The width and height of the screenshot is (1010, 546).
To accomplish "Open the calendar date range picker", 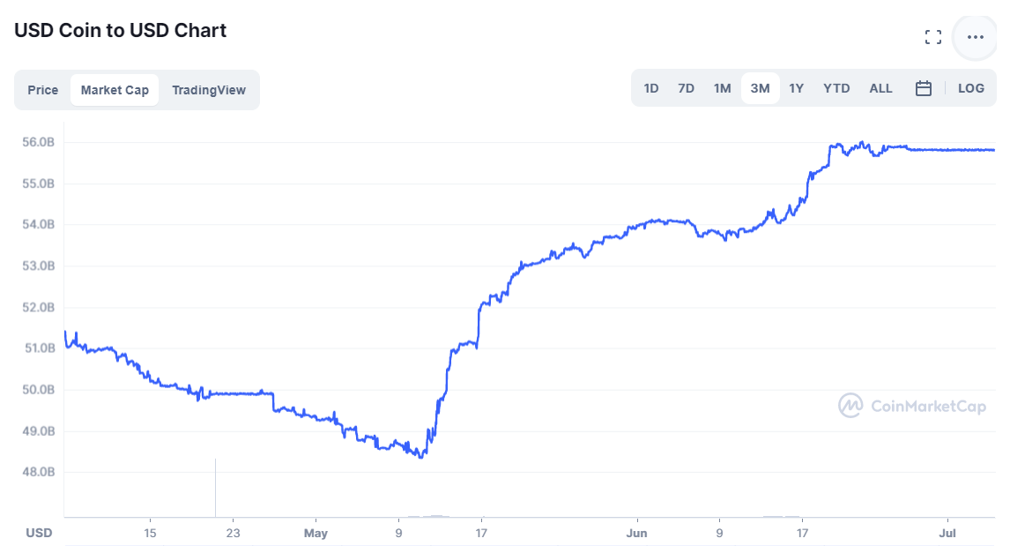I will coord(924,88).
